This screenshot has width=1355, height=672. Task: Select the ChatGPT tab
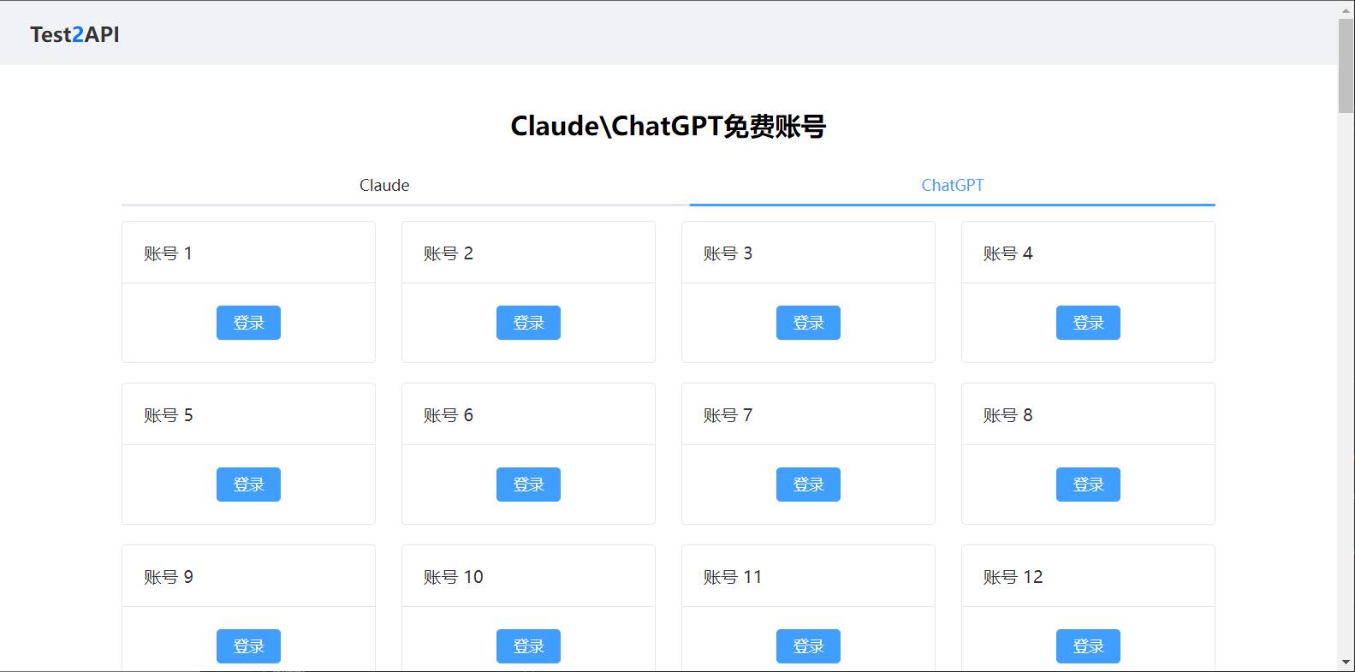(952, 185)
